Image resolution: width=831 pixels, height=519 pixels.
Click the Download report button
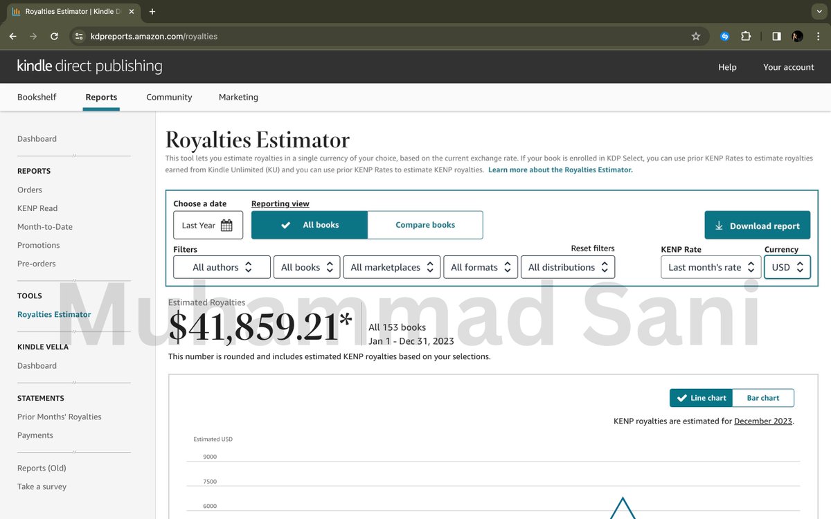point(758,226)
